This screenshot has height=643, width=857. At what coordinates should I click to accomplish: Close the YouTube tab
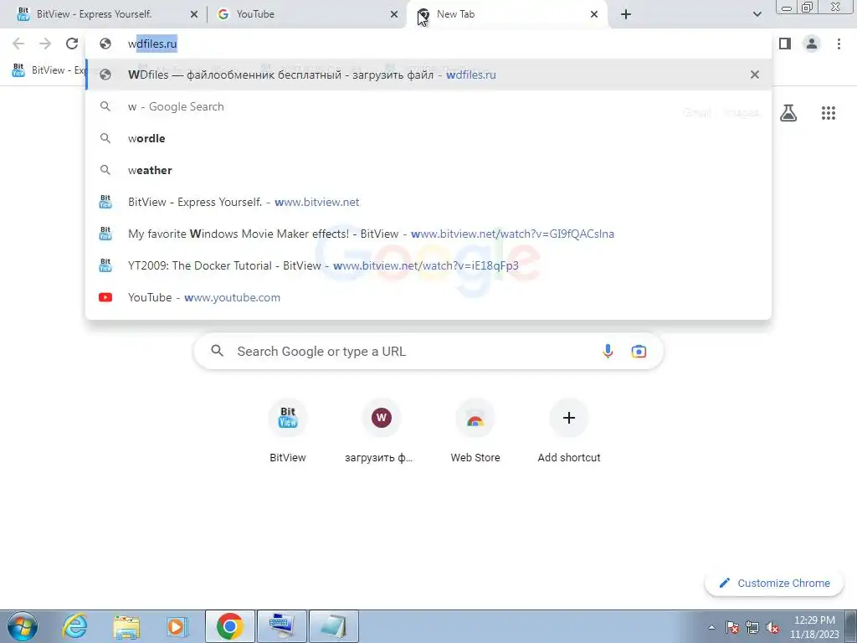point(394,14)
